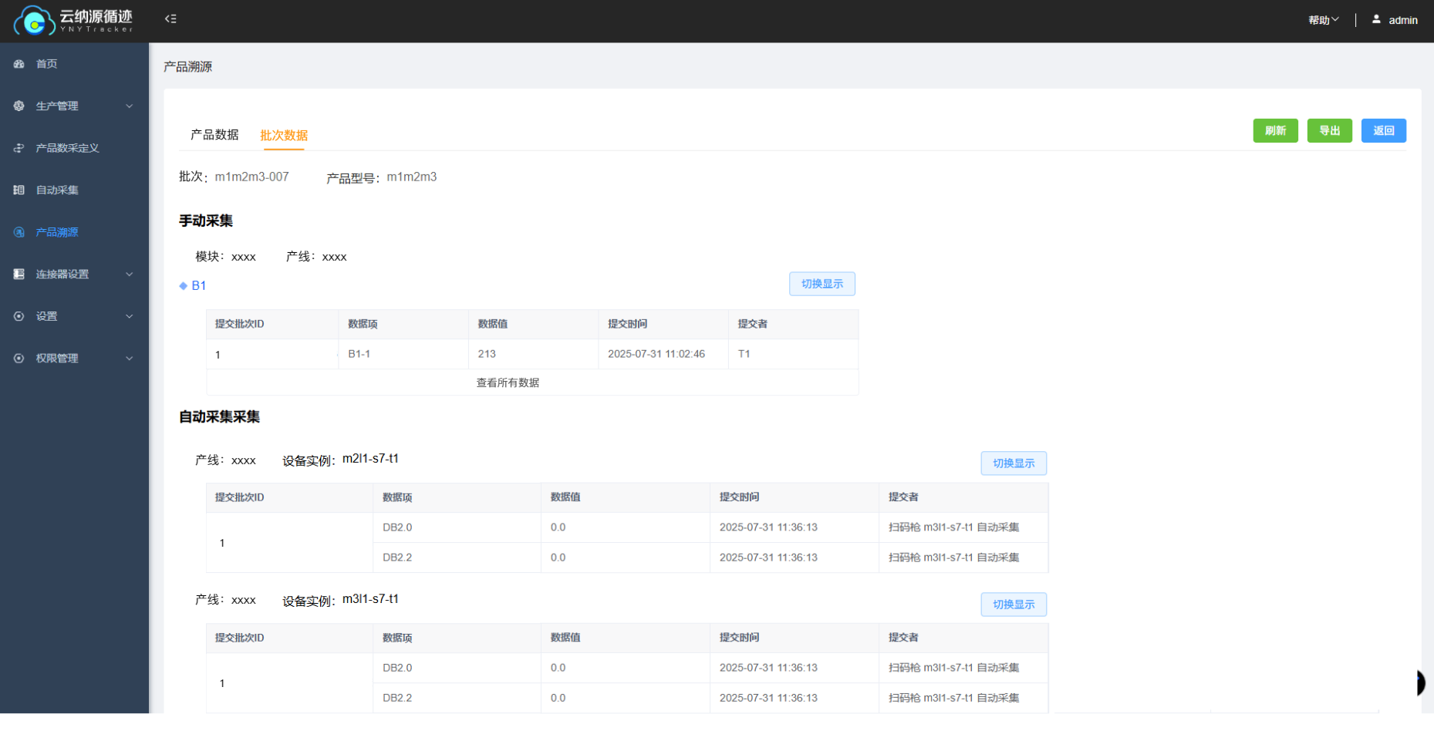Click the product data definition icon
The image size is (1434, 731).
click(x=19, y=148)
